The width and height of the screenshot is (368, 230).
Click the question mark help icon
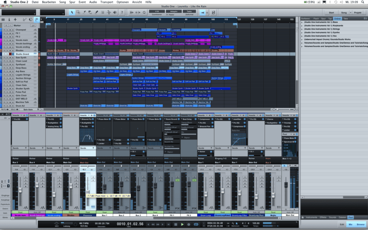[x=123, y=12]
